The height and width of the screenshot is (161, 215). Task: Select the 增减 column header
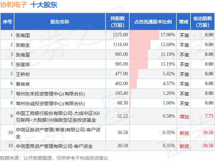tap(183, 22)
